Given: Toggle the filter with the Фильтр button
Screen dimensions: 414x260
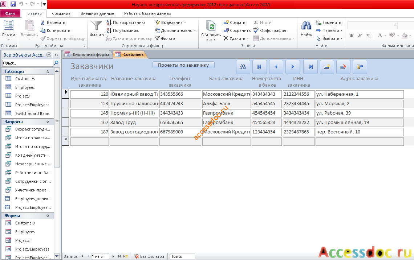Looking at the screenshot, I should point(165,38).
